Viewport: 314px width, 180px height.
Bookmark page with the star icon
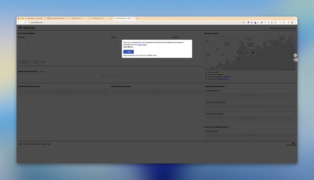click(243, 22)
